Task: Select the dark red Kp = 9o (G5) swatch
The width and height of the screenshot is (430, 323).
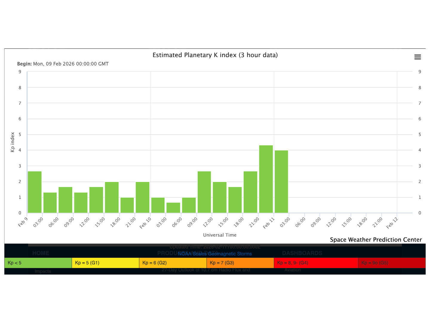Action: (x=391, y=263)
